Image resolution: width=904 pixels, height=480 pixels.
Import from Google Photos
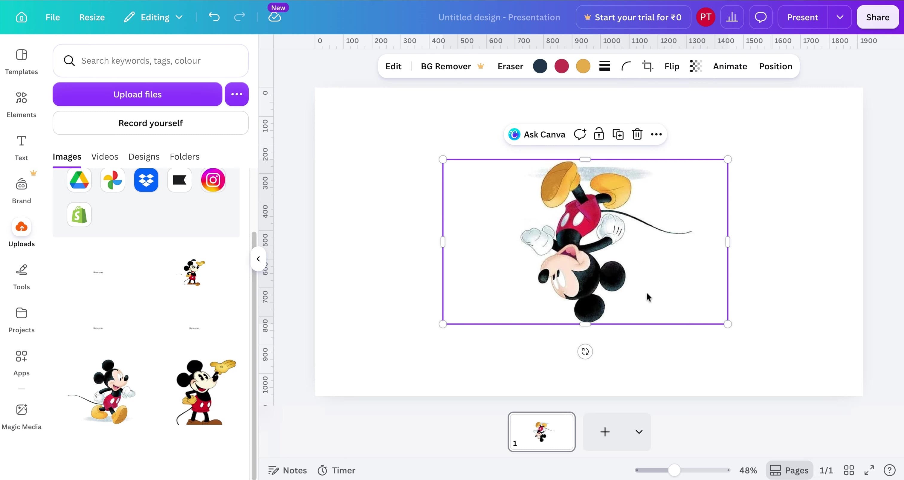click(x=113, y=180)
